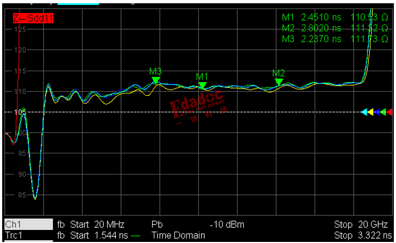396x243 pixels.
Task: Click the cyan reference level arrow
Action: [364, 112]
